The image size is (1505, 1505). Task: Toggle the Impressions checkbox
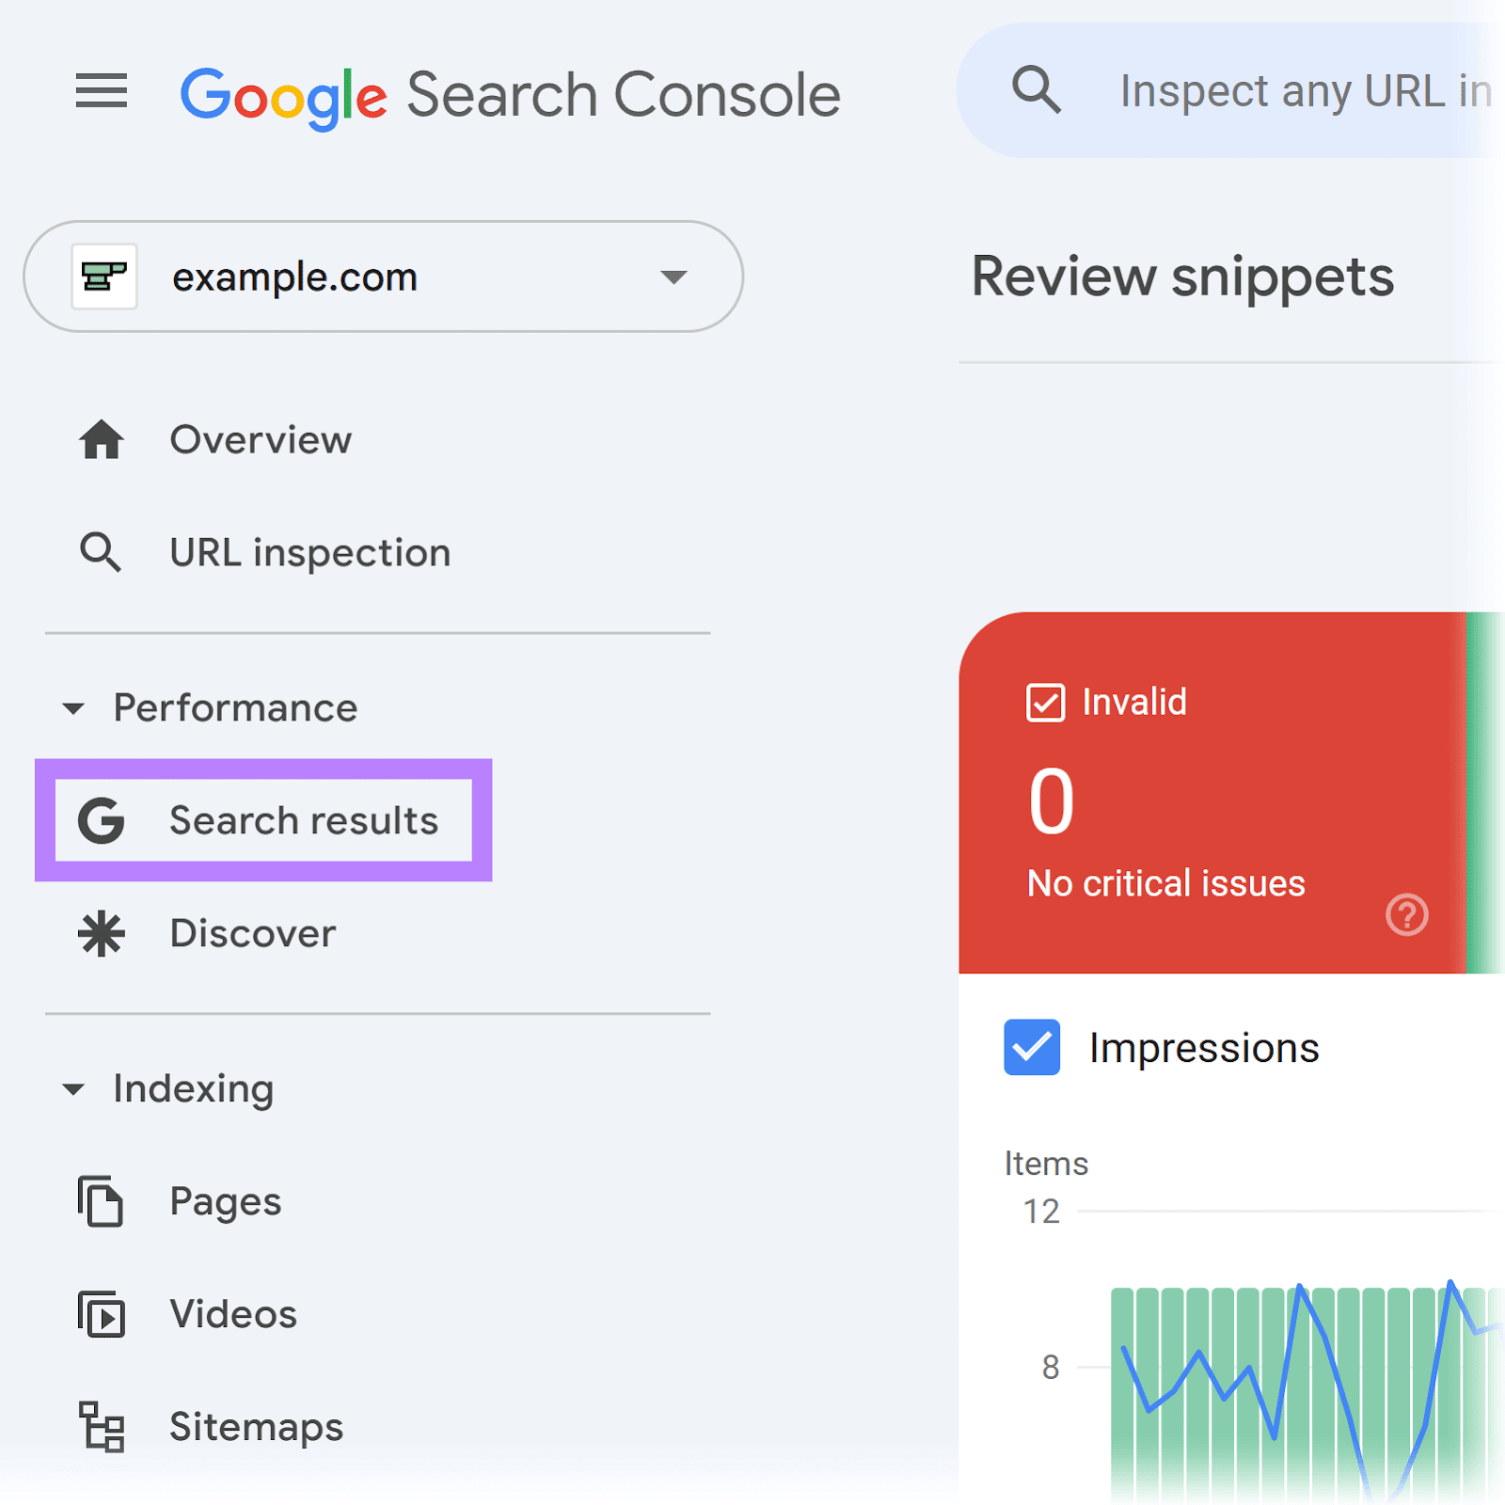point(1032,1047)
